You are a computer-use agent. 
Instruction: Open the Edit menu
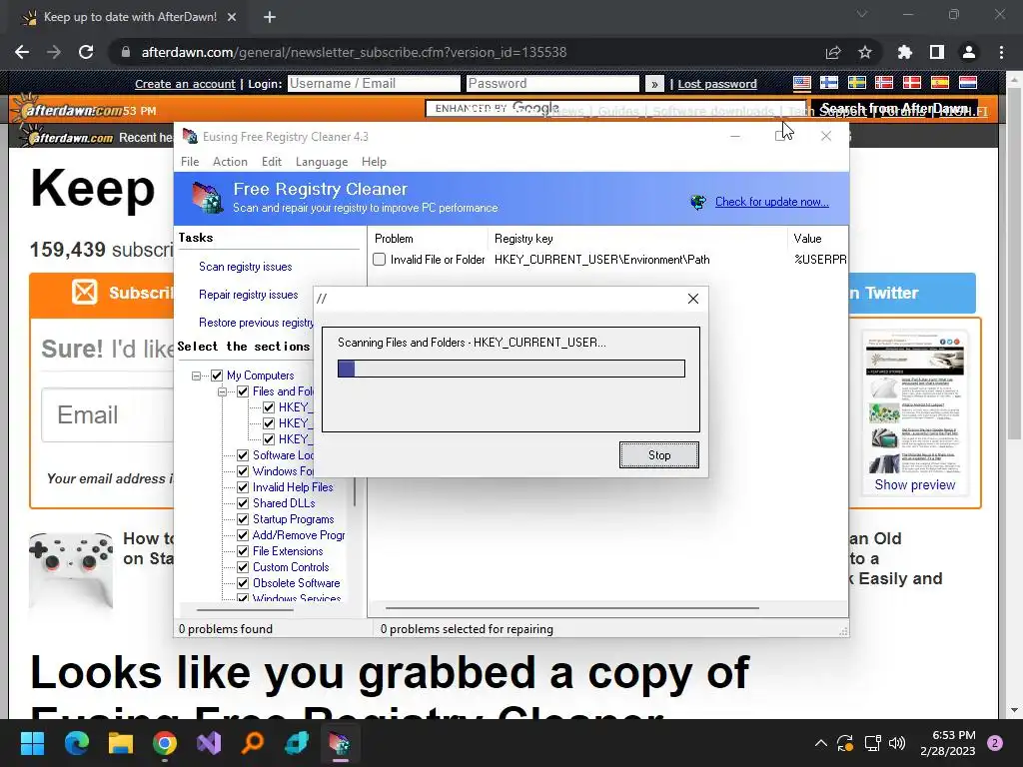click(x=272, y=162)
